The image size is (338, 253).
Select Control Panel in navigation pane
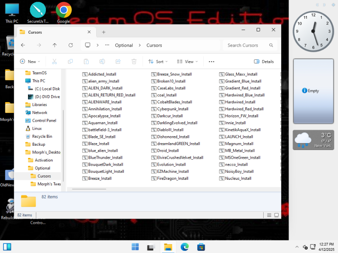(41, 120)
